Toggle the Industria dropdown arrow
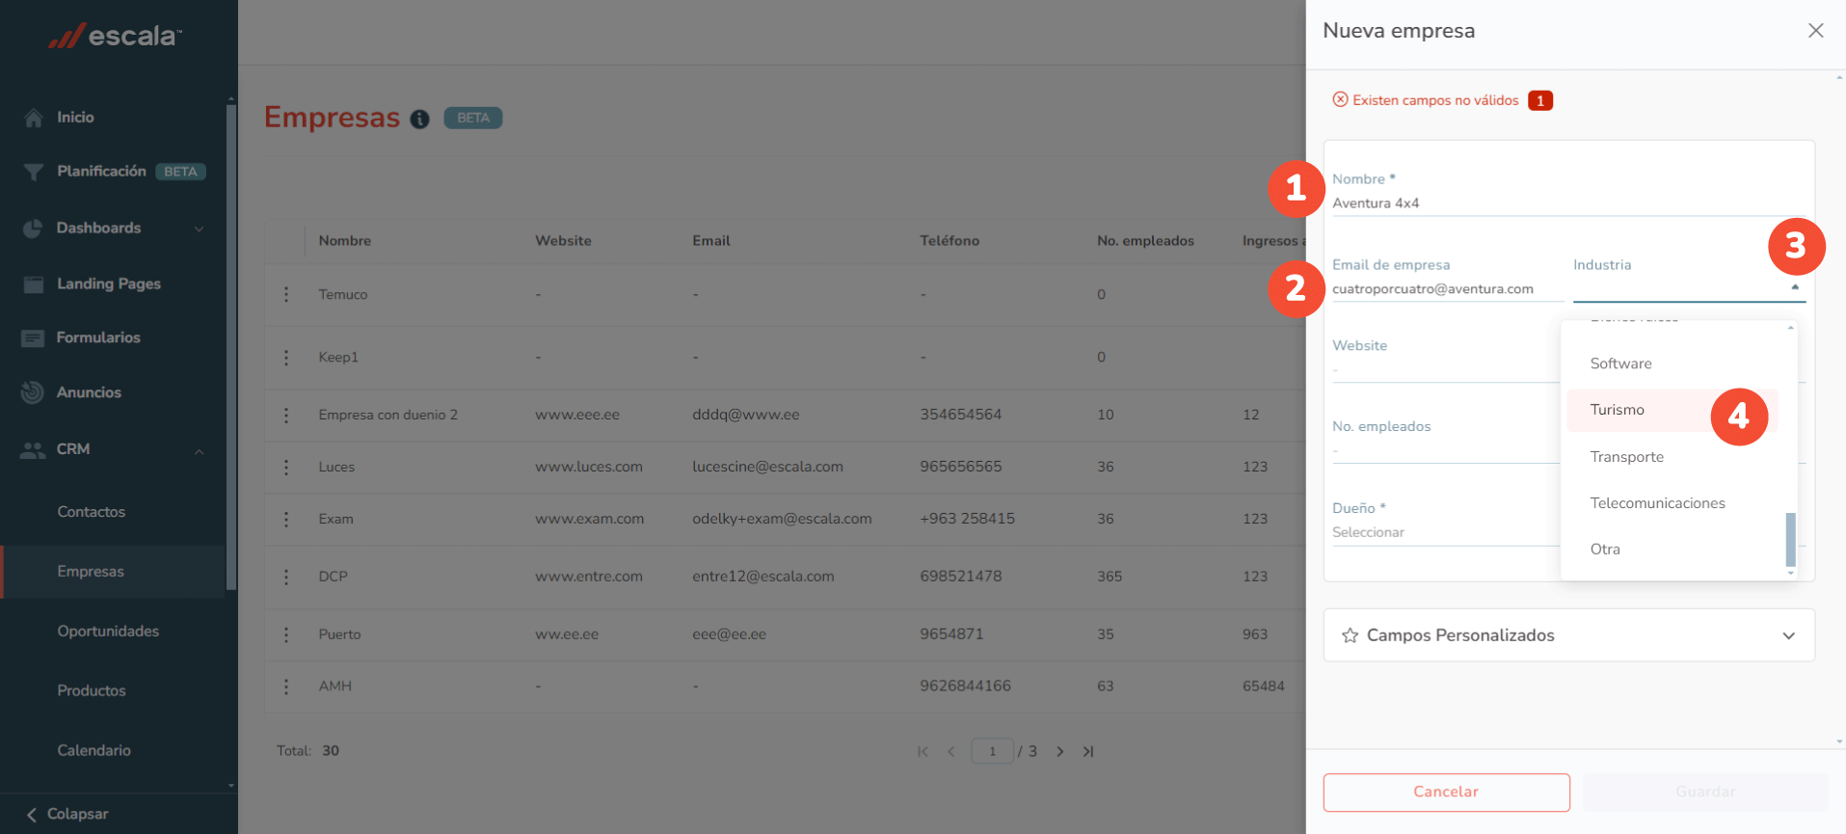This screenshot has width=1846, height=834. pyautogui.click(x=1795, y=286)
